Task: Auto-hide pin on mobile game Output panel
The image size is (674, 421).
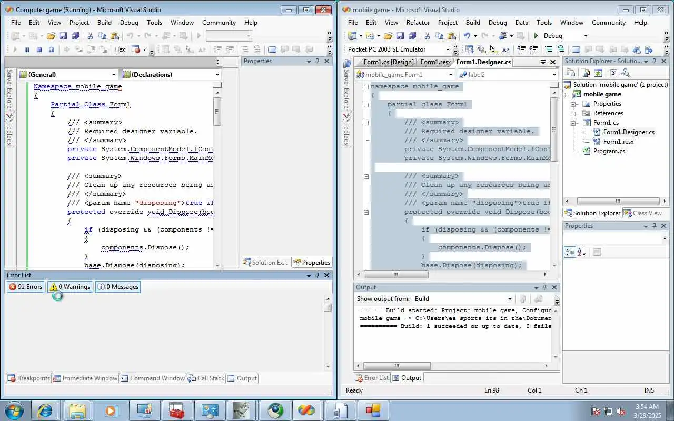Action: [x=545, y=287]
